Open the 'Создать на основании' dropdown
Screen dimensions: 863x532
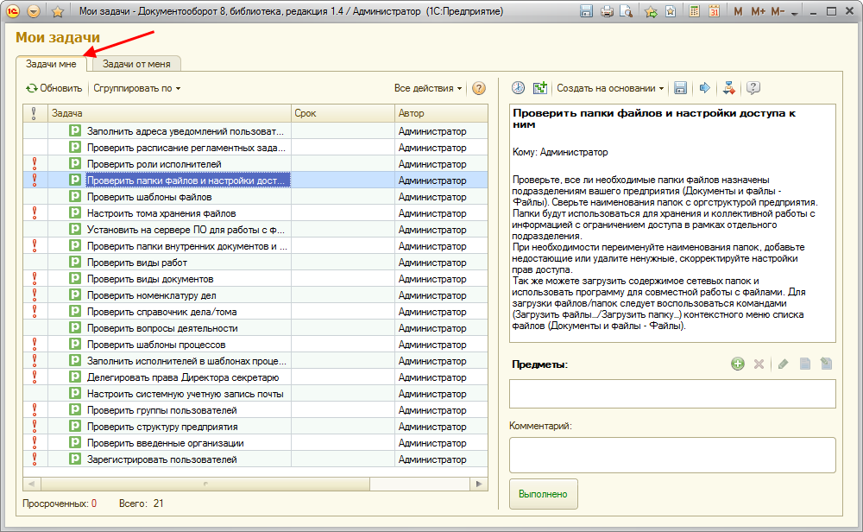tap(610, 88)
